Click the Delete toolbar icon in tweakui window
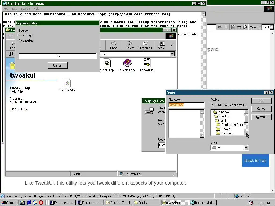The image size is (275, 206). click(130, 45)
